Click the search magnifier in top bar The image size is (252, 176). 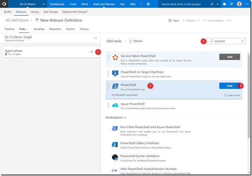click(x=212, y=4)
